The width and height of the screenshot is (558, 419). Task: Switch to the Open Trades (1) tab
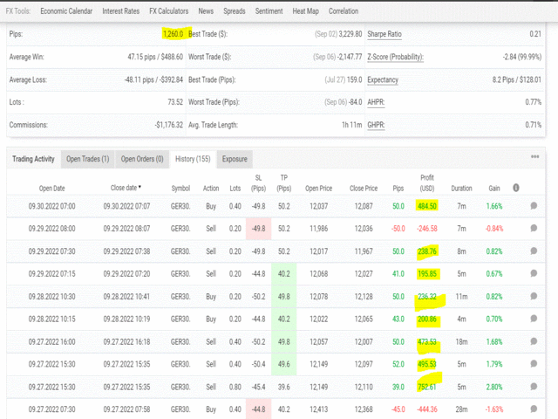tap(88, 159)
